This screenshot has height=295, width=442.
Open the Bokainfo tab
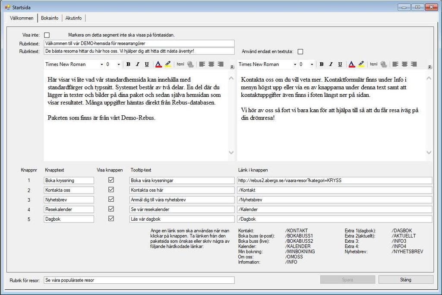pyautogui.click(x=50, y=18)
